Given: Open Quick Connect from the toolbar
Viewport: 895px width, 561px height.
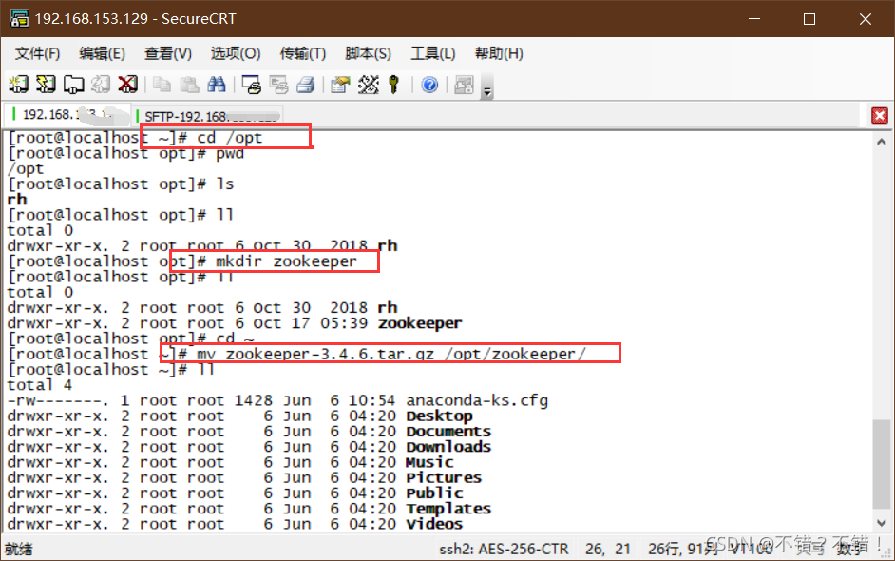Looking at the screenshot, I should point(46,85).
